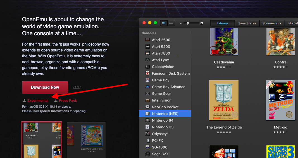Open the Save States tab
298x158 pixels.
(247, 23)
